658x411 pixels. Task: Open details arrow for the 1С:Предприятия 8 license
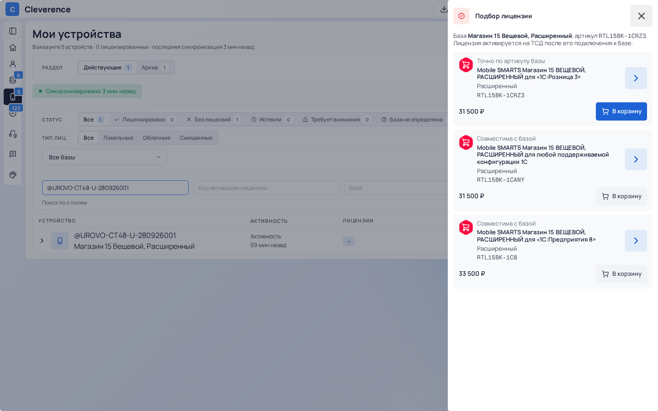coord(636,241)
